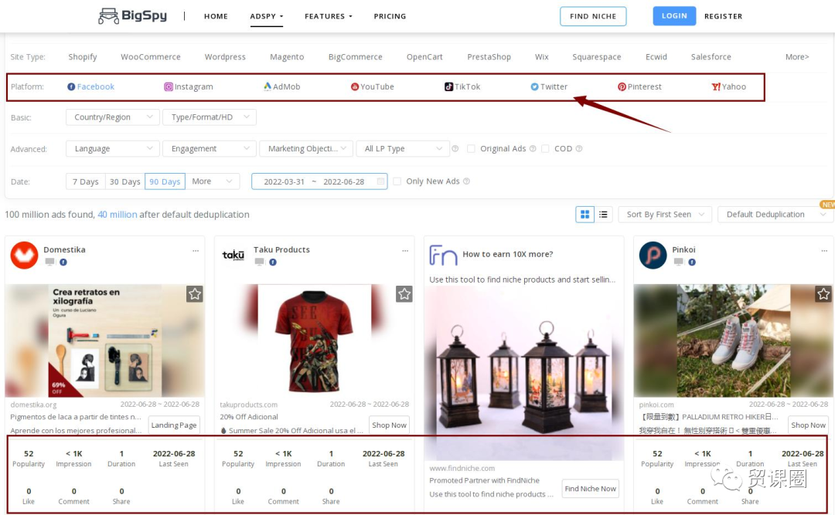Click Shop Now on Pinkoi ad
The image size is (835, 515).
pos(809,425)
